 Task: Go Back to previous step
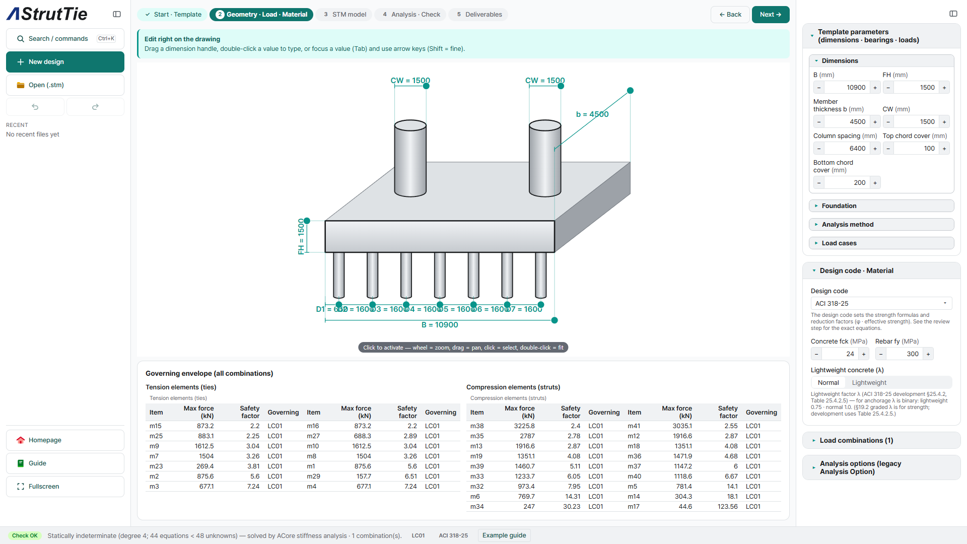click(x=730, y=15)
